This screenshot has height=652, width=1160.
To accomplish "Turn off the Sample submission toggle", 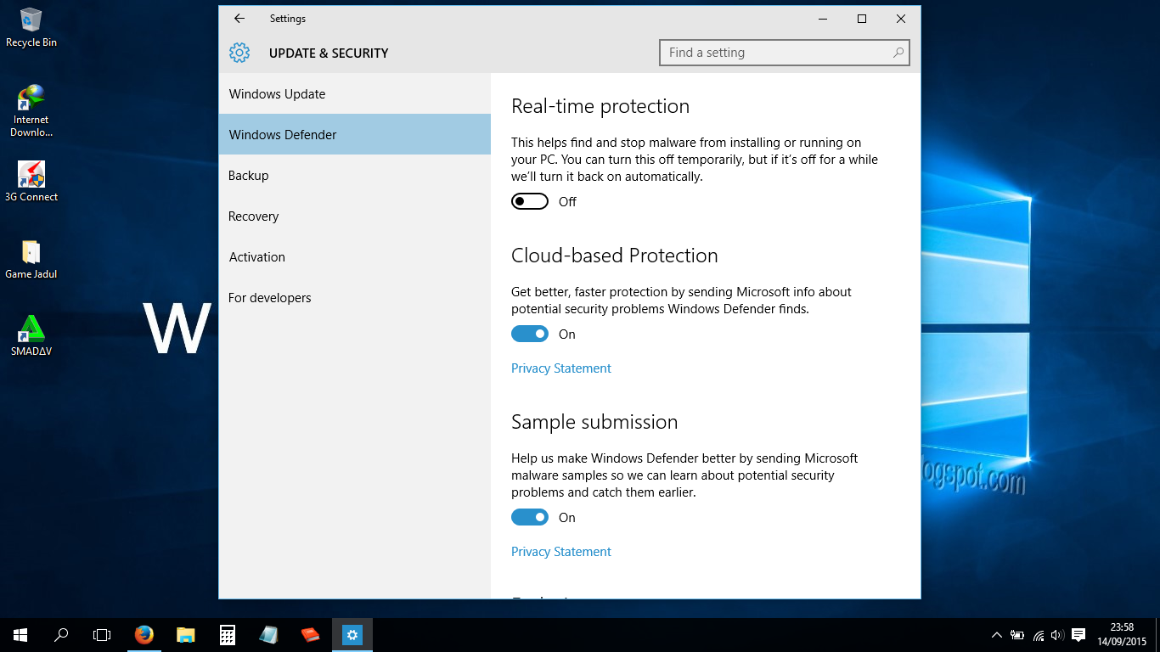I will (x=530, y=517).
